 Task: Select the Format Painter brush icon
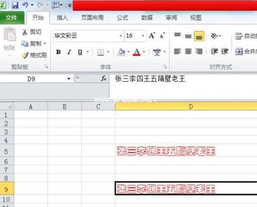[x=25, y=55]
